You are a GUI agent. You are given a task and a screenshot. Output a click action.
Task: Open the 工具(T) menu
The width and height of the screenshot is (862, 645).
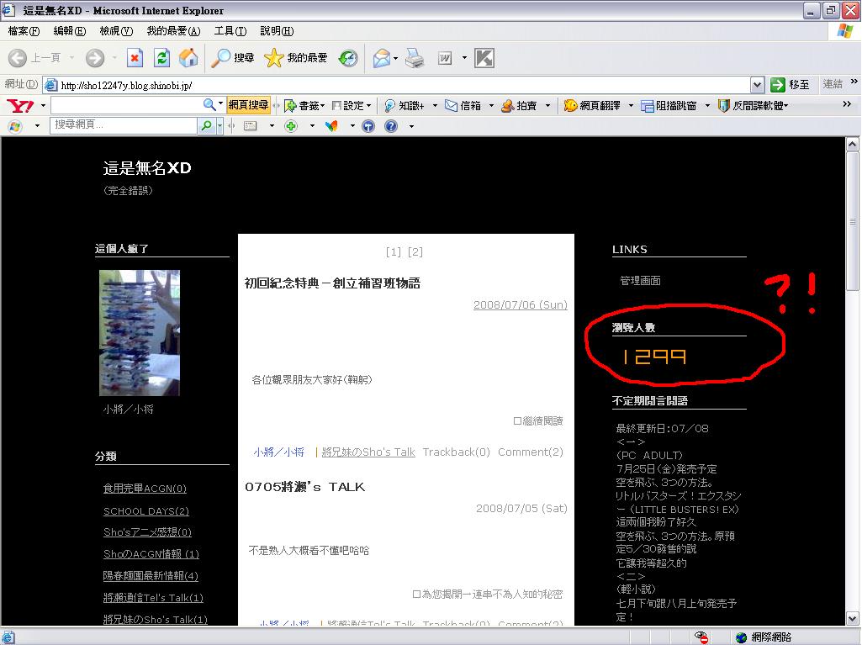pyautogui.click(x=230, y=31)
